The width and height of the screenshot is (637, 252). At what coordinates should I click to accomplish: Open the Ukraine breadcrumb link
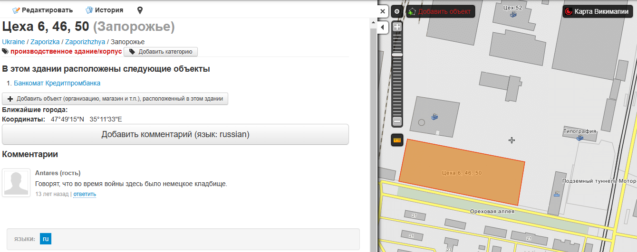pyautogui.click(x=13, y=42)
